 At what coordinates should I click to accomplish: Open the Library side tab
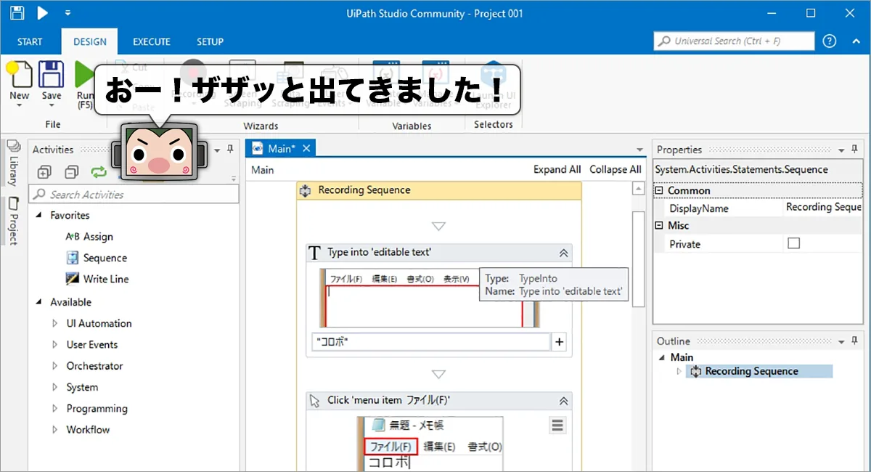(x=13, y=164)
